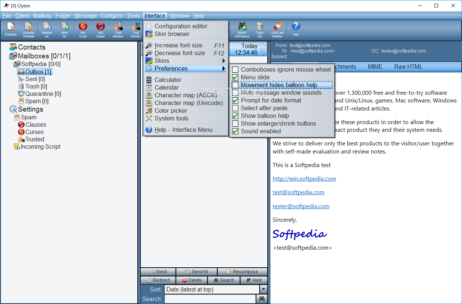Select Decrease font size menu item
The width and height of the screenshot is (462, 304).
[x=185, y=53]
